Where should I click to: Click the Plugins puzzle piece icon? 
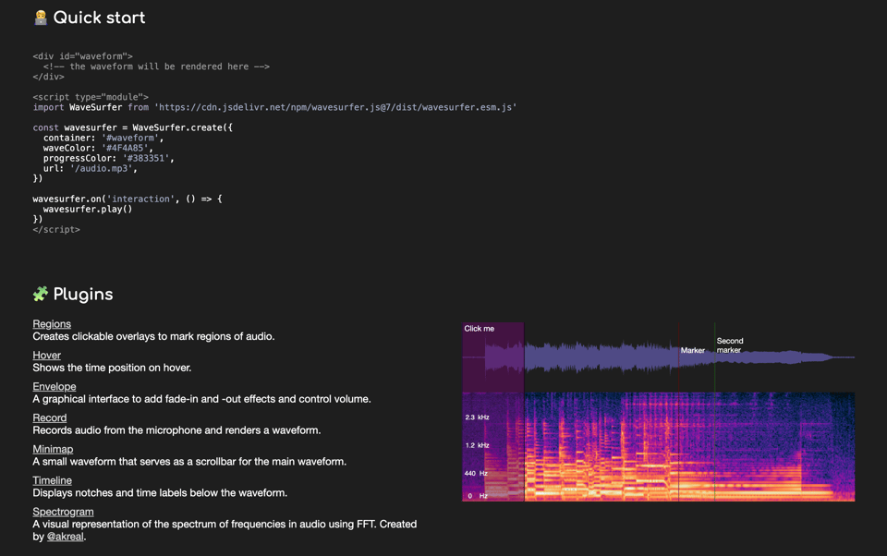pyautogui.click(x=41, y=294)
